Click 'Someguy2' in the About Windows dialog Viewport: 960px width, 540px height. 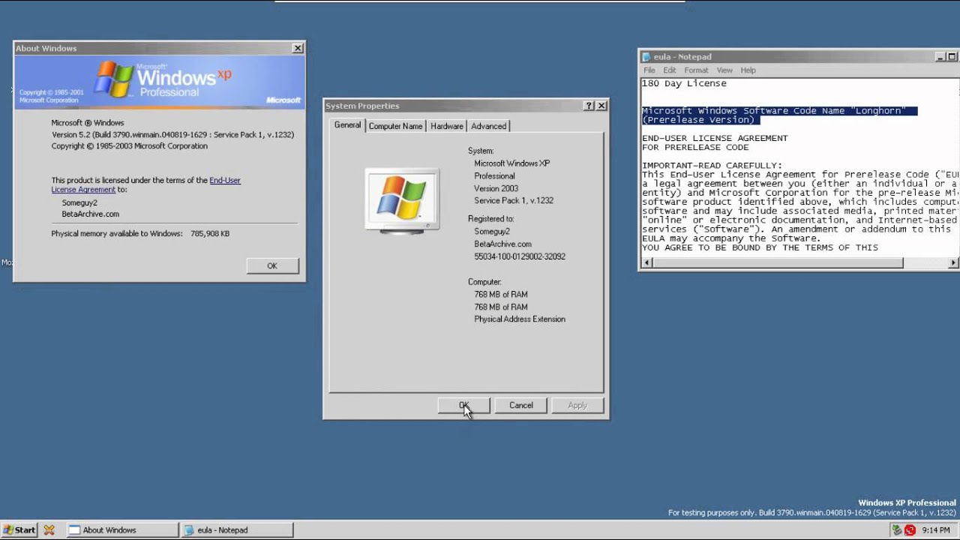point(79,202)
